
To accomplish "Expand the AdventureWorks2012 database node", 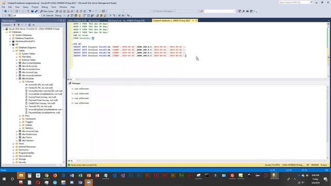I will (x=10, y=41).
